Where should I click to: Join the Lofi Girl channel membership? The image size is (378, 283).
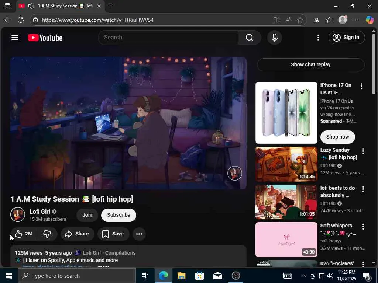coord(87,215)
